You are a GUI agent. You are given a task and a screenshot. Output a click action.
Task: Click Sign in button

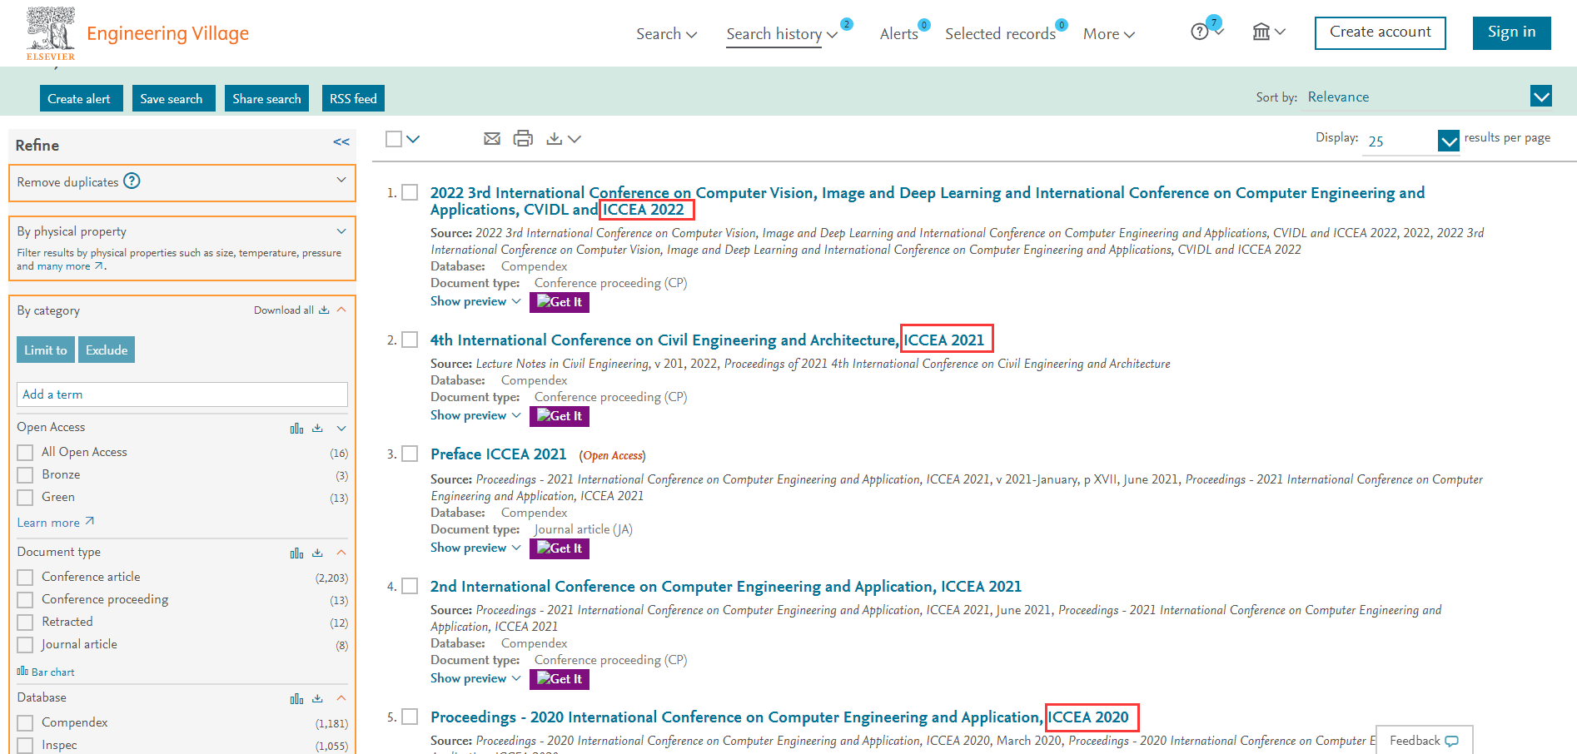tap(1512, 32)
